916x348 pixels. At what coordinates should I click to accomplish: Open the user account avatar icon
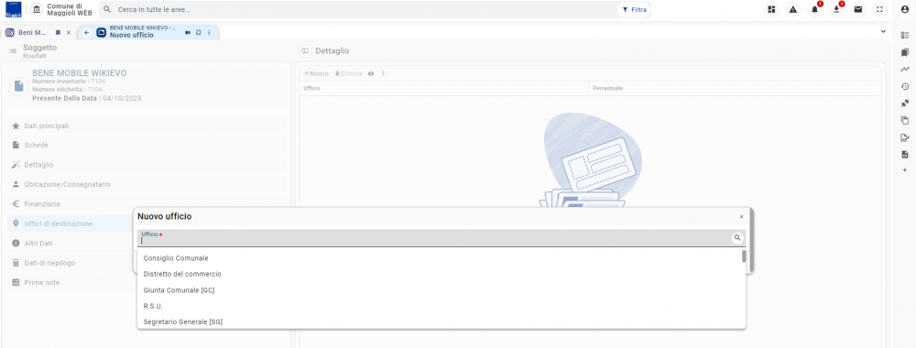coord(905,9)
